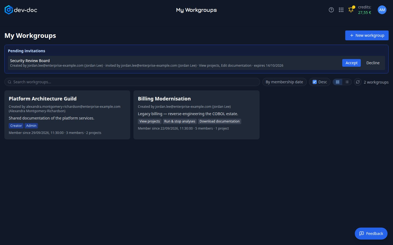Select the Security Review Board invitation name
The image size is (393, 245).
click(30, 61)
